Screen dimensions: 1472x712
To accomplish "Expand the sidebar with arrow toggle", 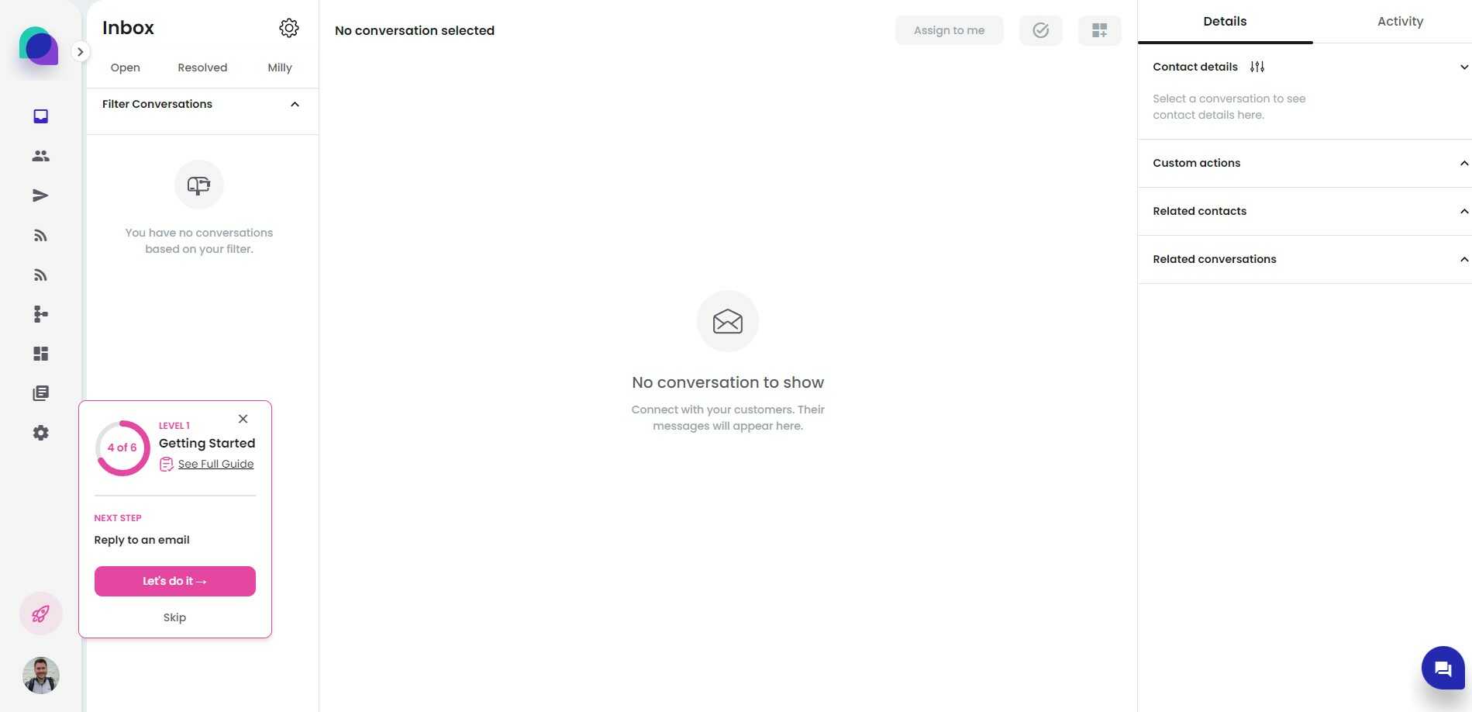I will (80, 51).
